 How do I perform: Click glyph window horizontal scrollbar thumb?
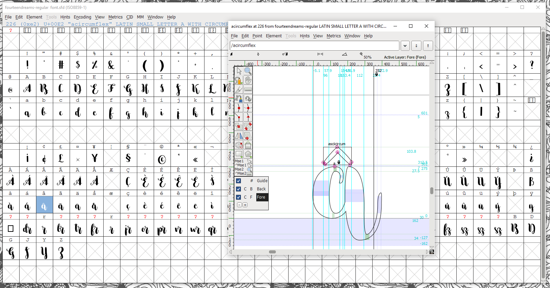click(x=272, y=252)
